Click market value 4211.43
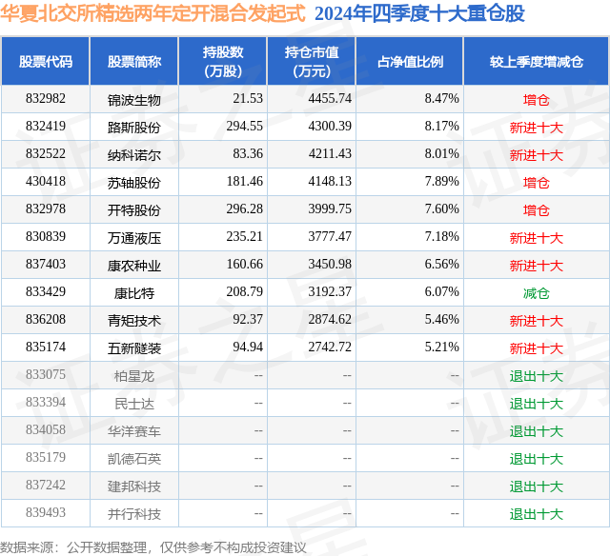Viewport: 610px width, 556px height. [x=330, y=154]
